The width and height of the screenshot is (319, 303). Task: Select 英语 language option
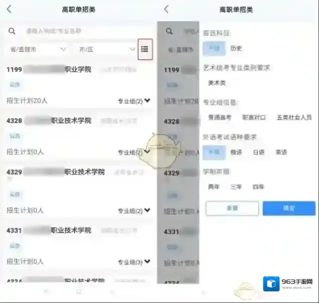click(x=281, y=152)
